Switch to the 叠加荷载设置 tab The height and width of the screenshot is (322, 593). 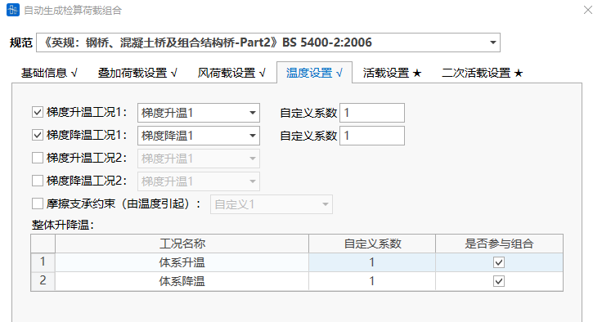tap(137, 73)
